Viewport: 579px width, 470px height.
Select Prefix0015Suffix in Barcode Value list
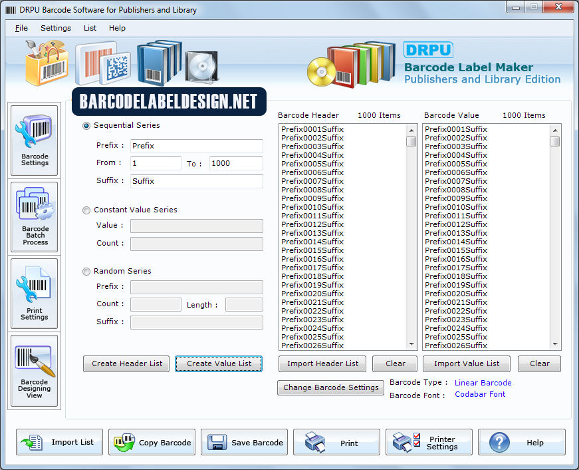point(456,250)
